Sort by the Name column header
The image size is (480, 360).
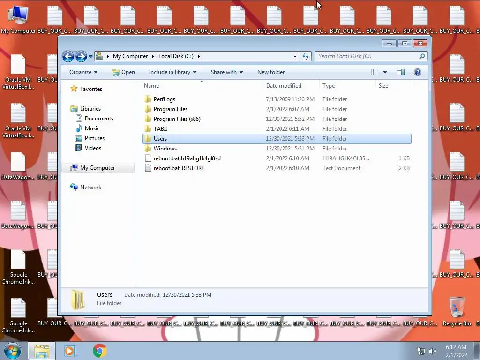(151, 86)
